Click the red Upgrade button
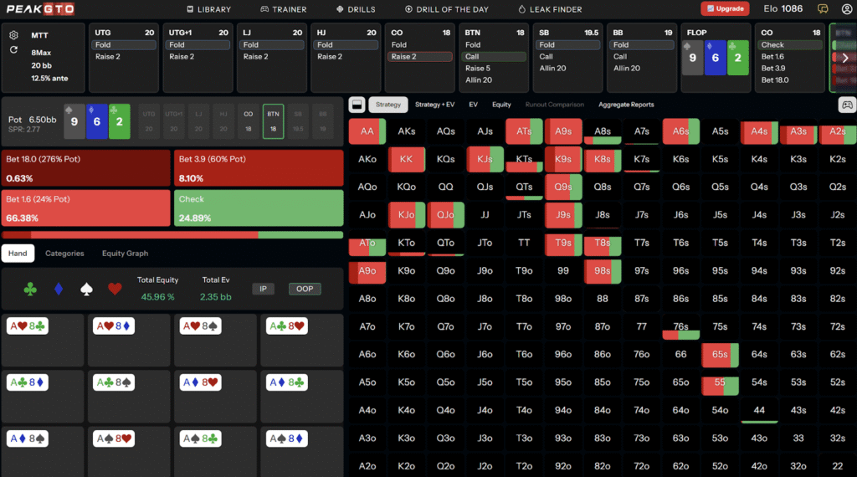This screenshot has height=477, width=857. [725, 9]
